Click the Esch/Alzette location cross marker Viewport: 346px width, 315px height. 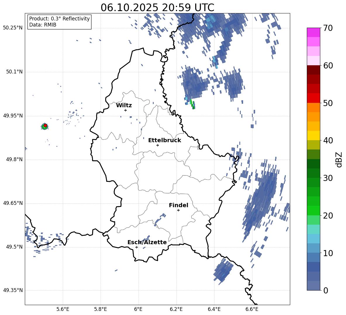pyautogui.click(x=136, y=247)
